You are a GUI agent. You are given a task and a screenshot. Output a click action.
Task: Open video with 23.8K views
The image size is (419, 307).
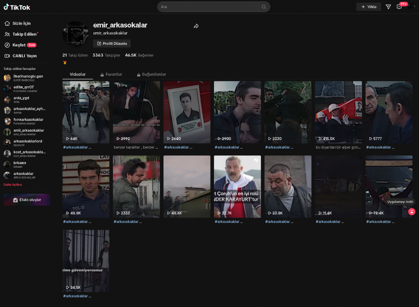pos(288,187)
